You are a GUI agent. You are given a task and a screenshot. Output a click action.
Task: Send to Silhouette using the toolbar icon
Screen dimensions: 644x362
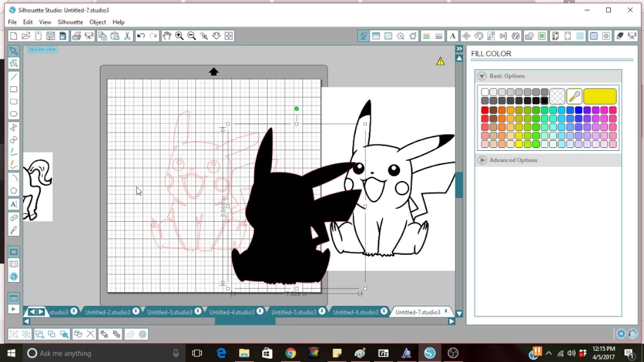[89, 36]
